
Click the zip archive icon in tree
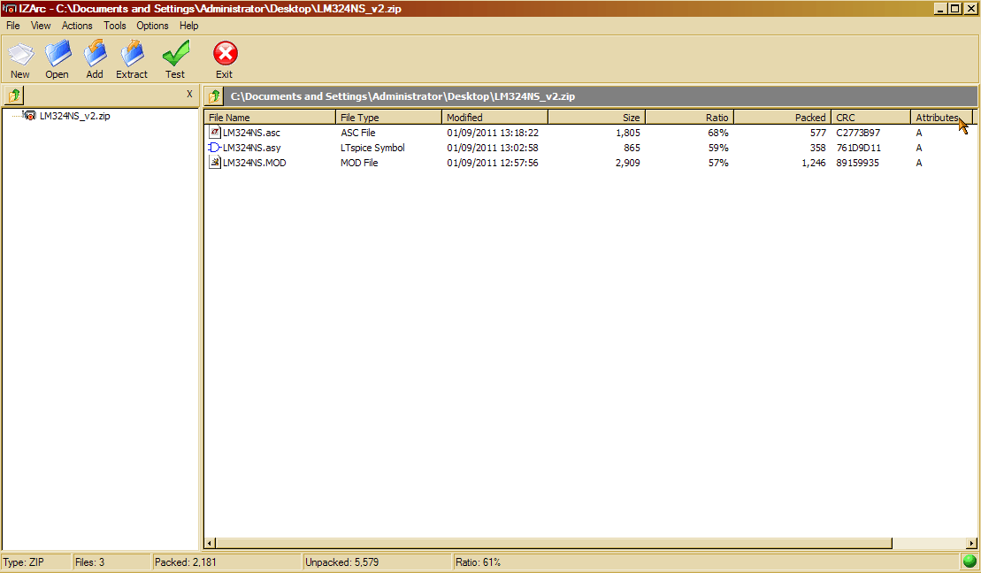pyautogui.click(x=29, y=116)
